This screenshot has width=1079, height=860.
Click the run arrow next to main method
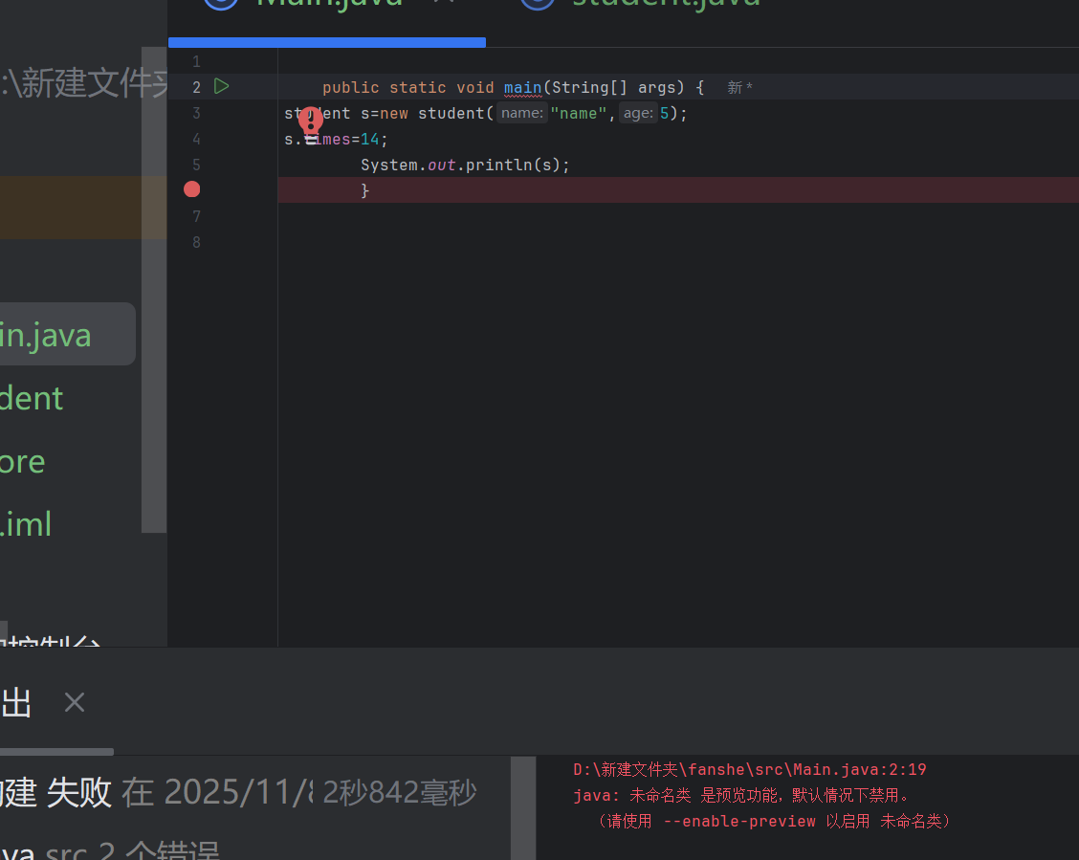tap(221, 86)
